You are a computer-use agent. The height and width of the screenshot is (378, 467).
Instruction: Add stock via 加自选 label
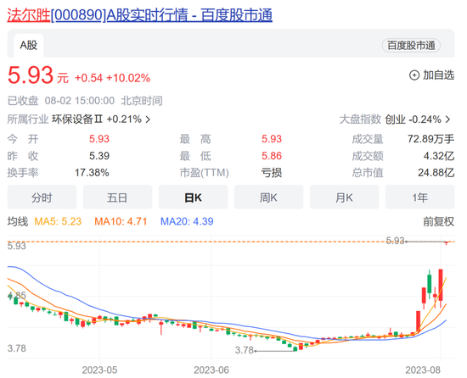[x=439, y=75]
